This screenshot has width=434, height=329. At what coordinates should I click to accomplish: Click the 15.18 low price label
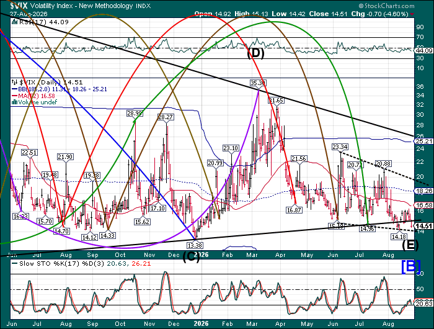point(336,226)
